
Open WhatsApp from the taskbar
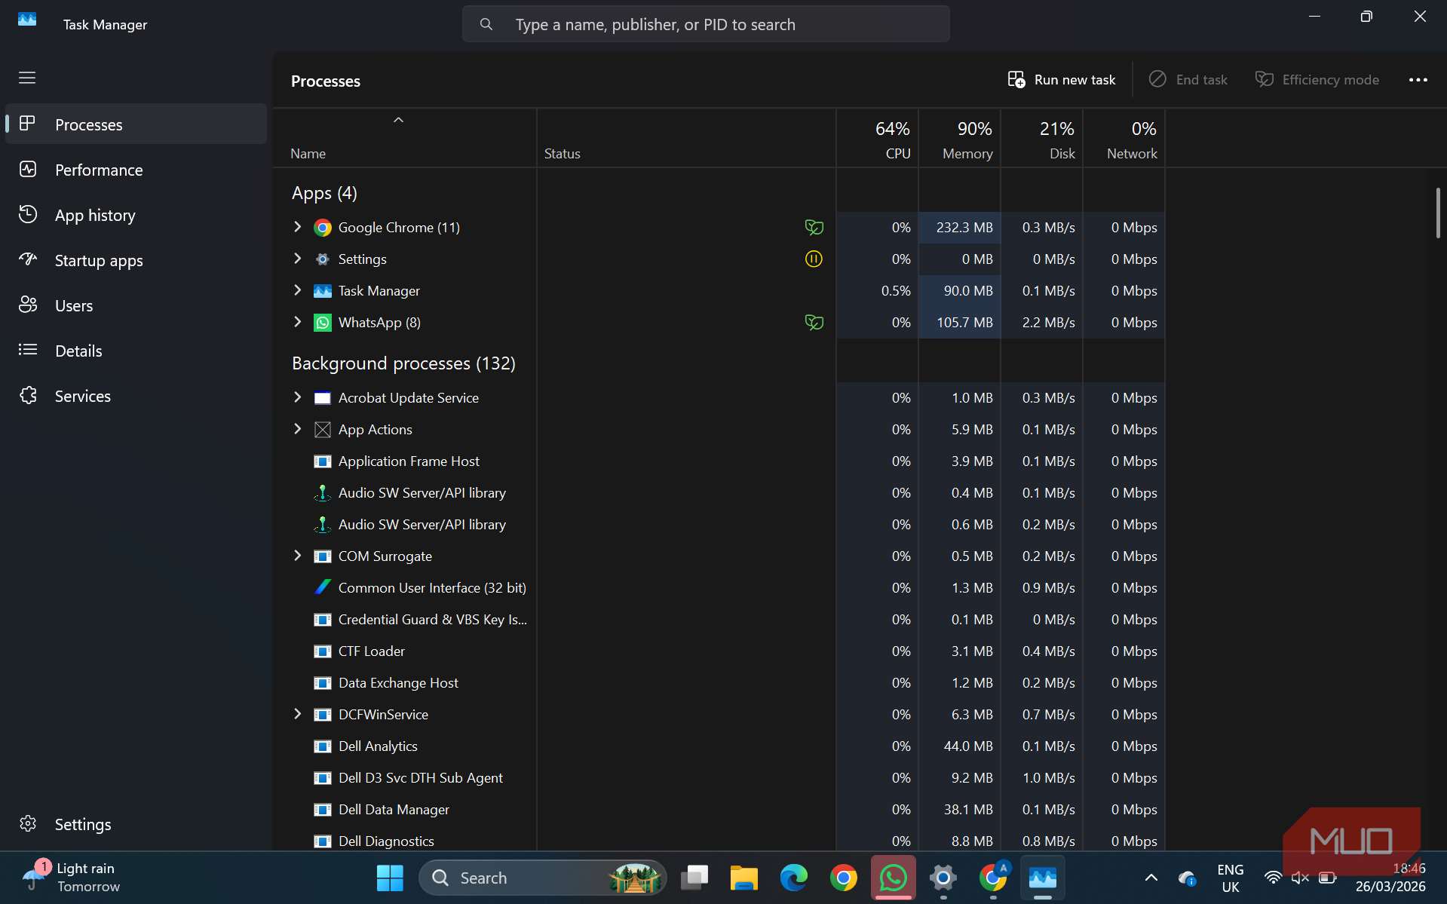[894, 878]
